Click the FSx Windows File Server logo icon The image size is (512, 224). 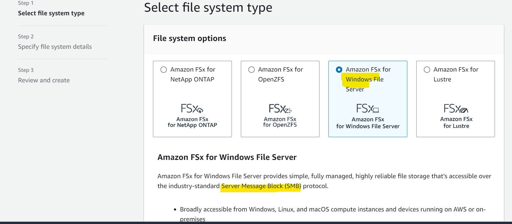pyautogui.click(x=368, y=108)
